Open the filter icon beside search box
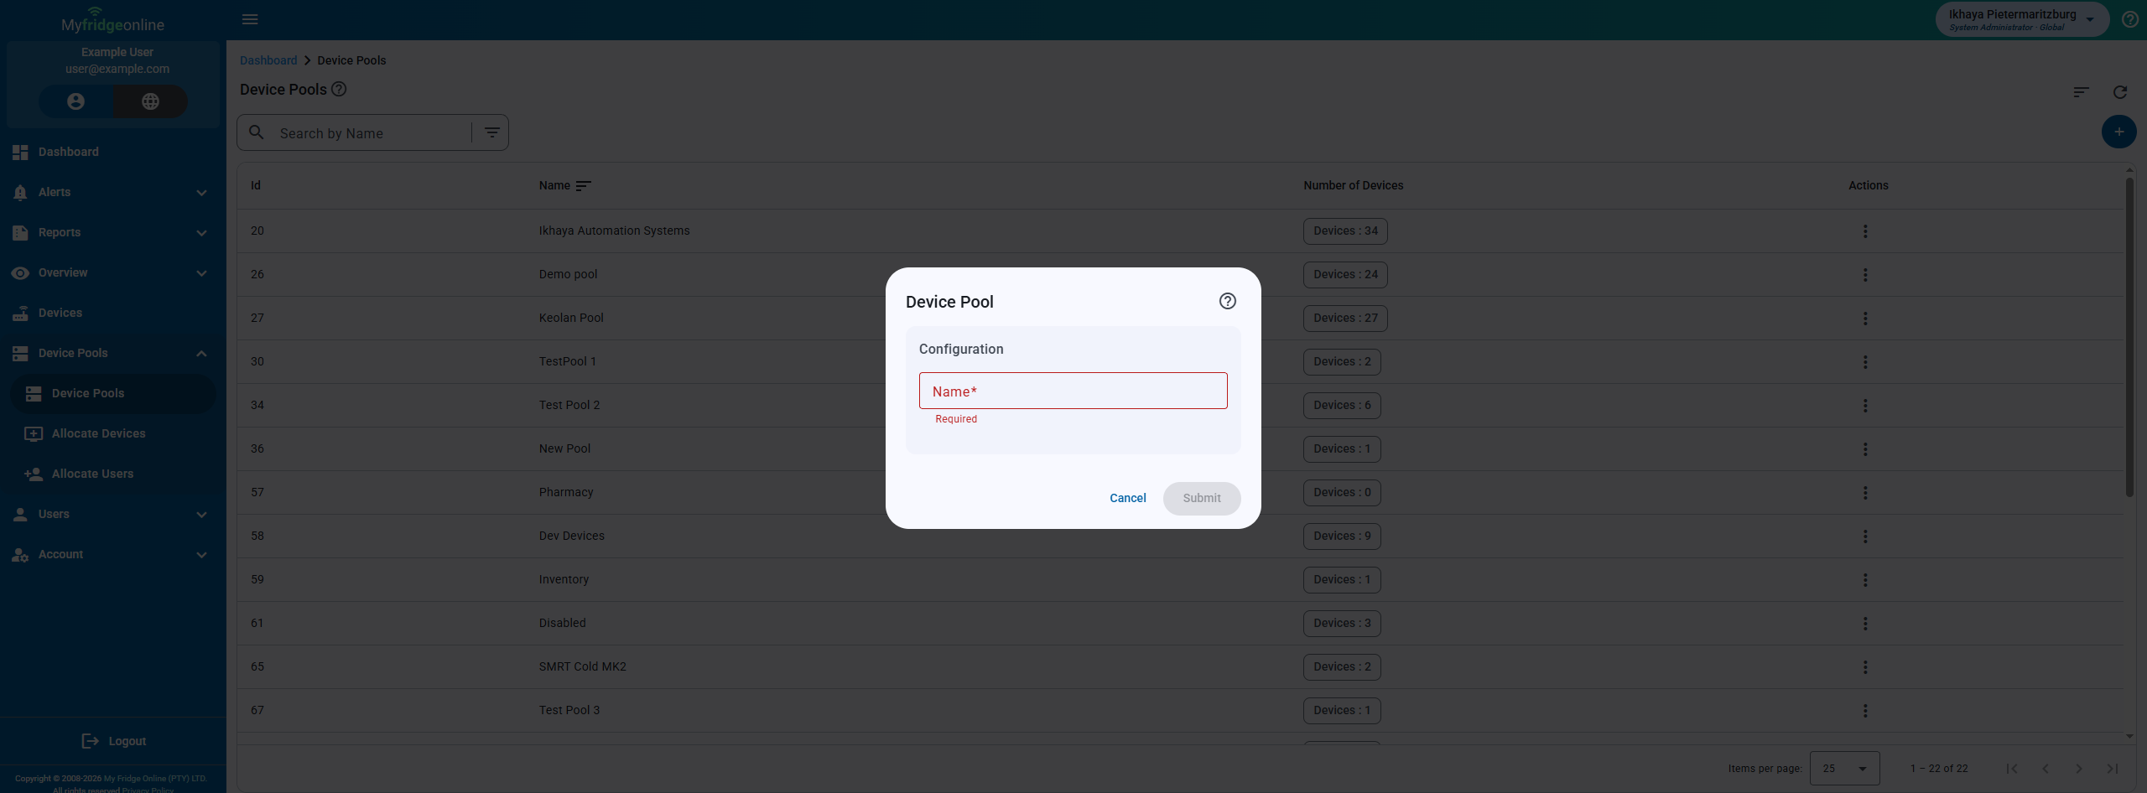 491,132
